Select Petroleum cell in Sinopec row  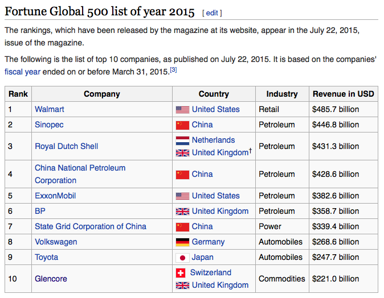click(282, 125)
